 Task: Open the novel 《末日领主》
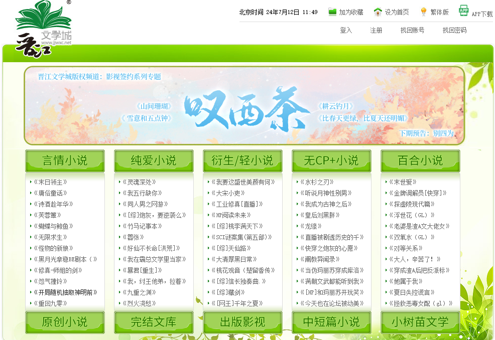(51, 182)
